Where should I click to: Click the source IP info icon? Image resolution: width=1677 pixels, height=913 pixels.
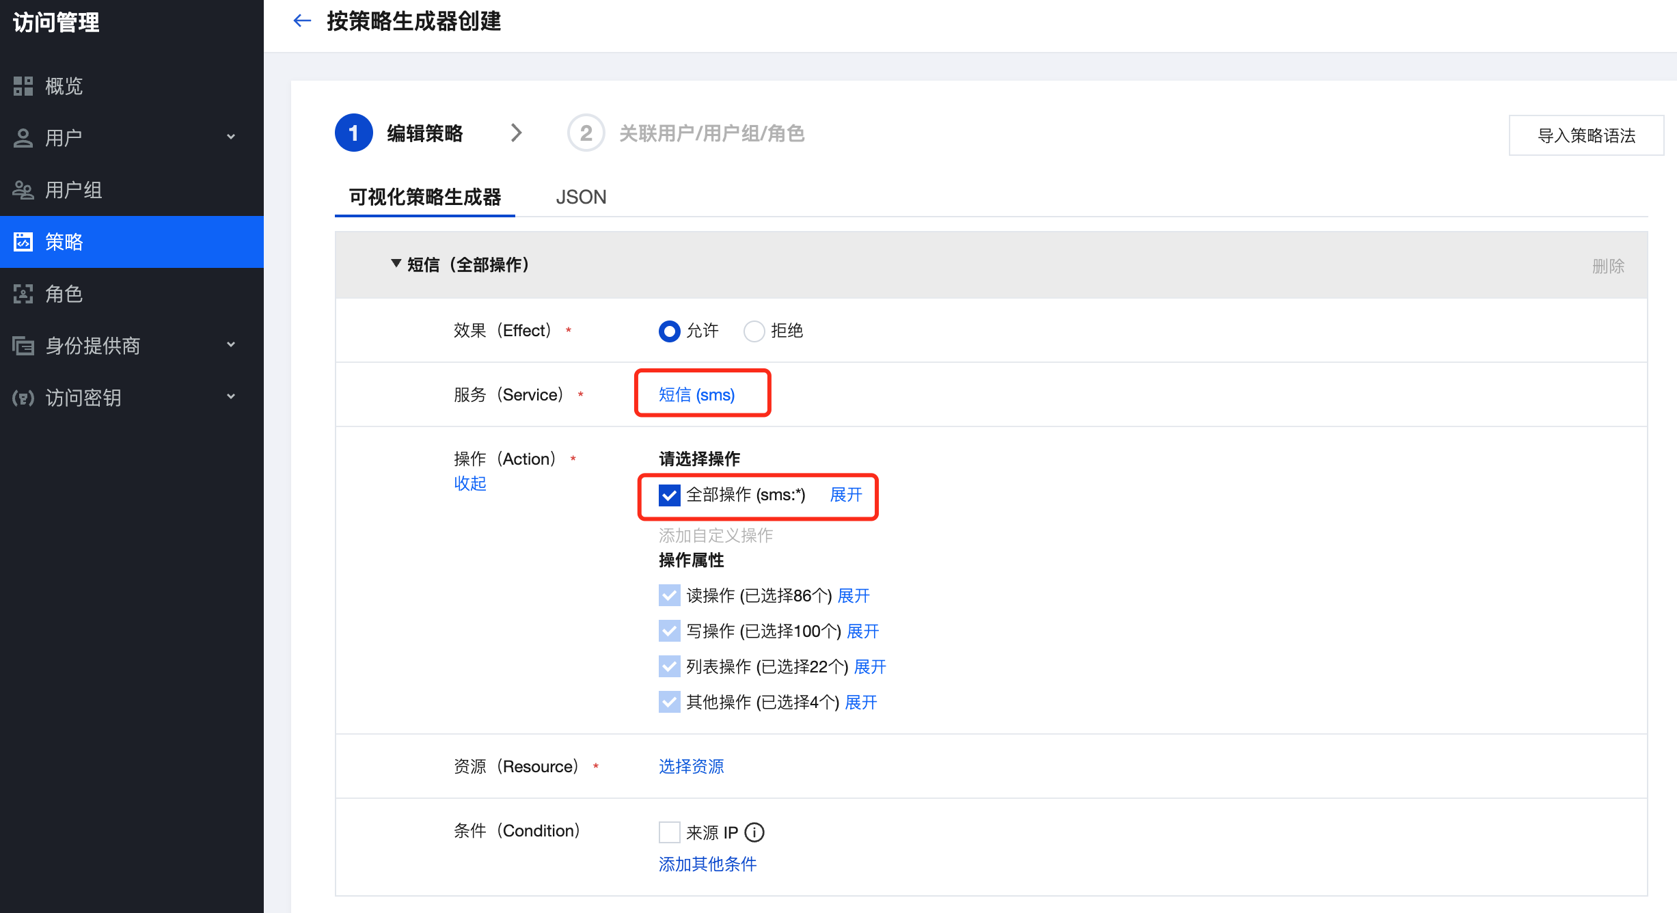point(754,832)
